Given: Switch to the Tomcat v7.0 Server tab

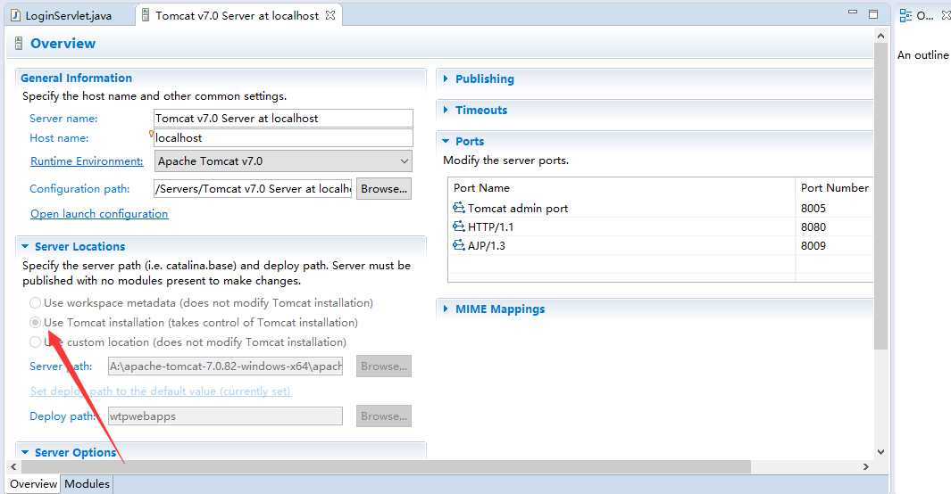Looking at the screenshot, I should coord(238,16).
